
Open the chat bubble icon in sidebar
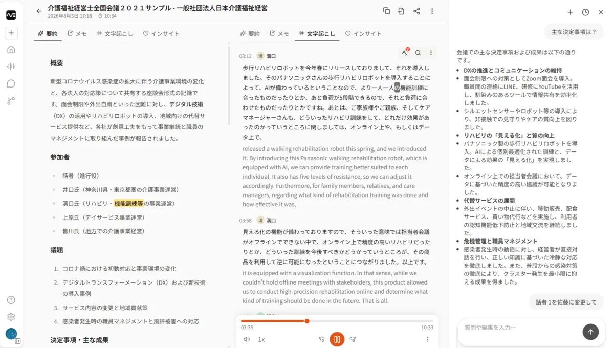(x=11, y=83)
